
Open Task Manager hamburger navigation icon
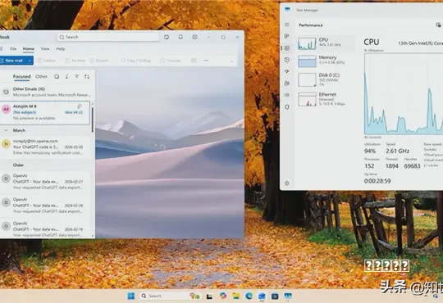[x=287, y=25]
